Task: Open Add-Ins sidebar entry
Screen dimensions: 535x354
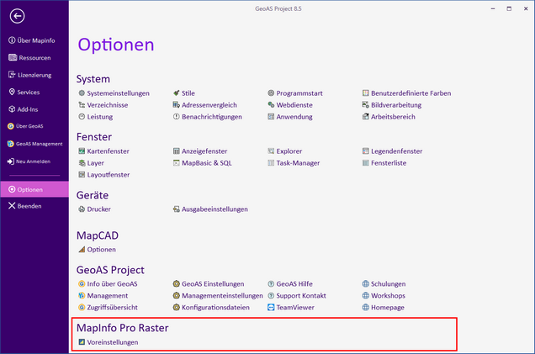Action: click(x=29, y=109)
